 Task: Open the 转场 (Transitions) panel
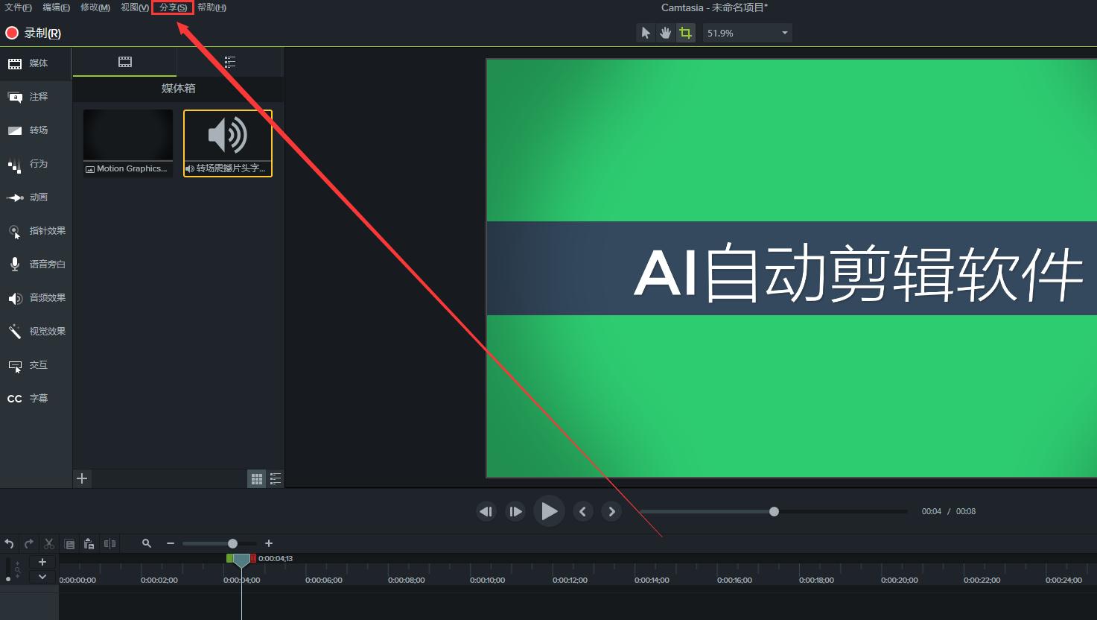pyautogui.click(x=36, y=130)
